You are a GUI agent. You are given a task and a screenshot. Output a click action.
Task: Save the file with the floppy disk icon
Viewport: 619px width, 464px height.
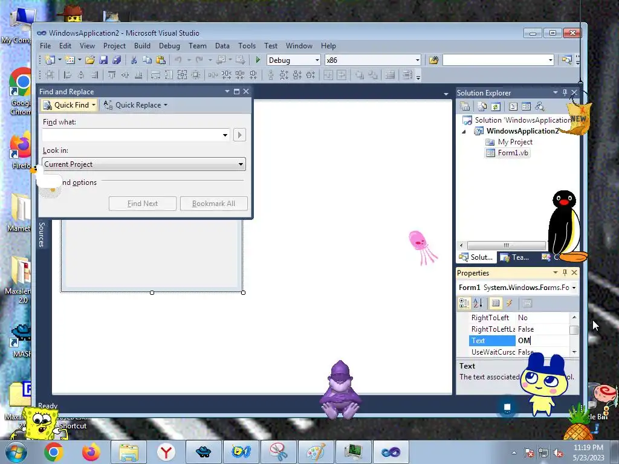(103, 60)
